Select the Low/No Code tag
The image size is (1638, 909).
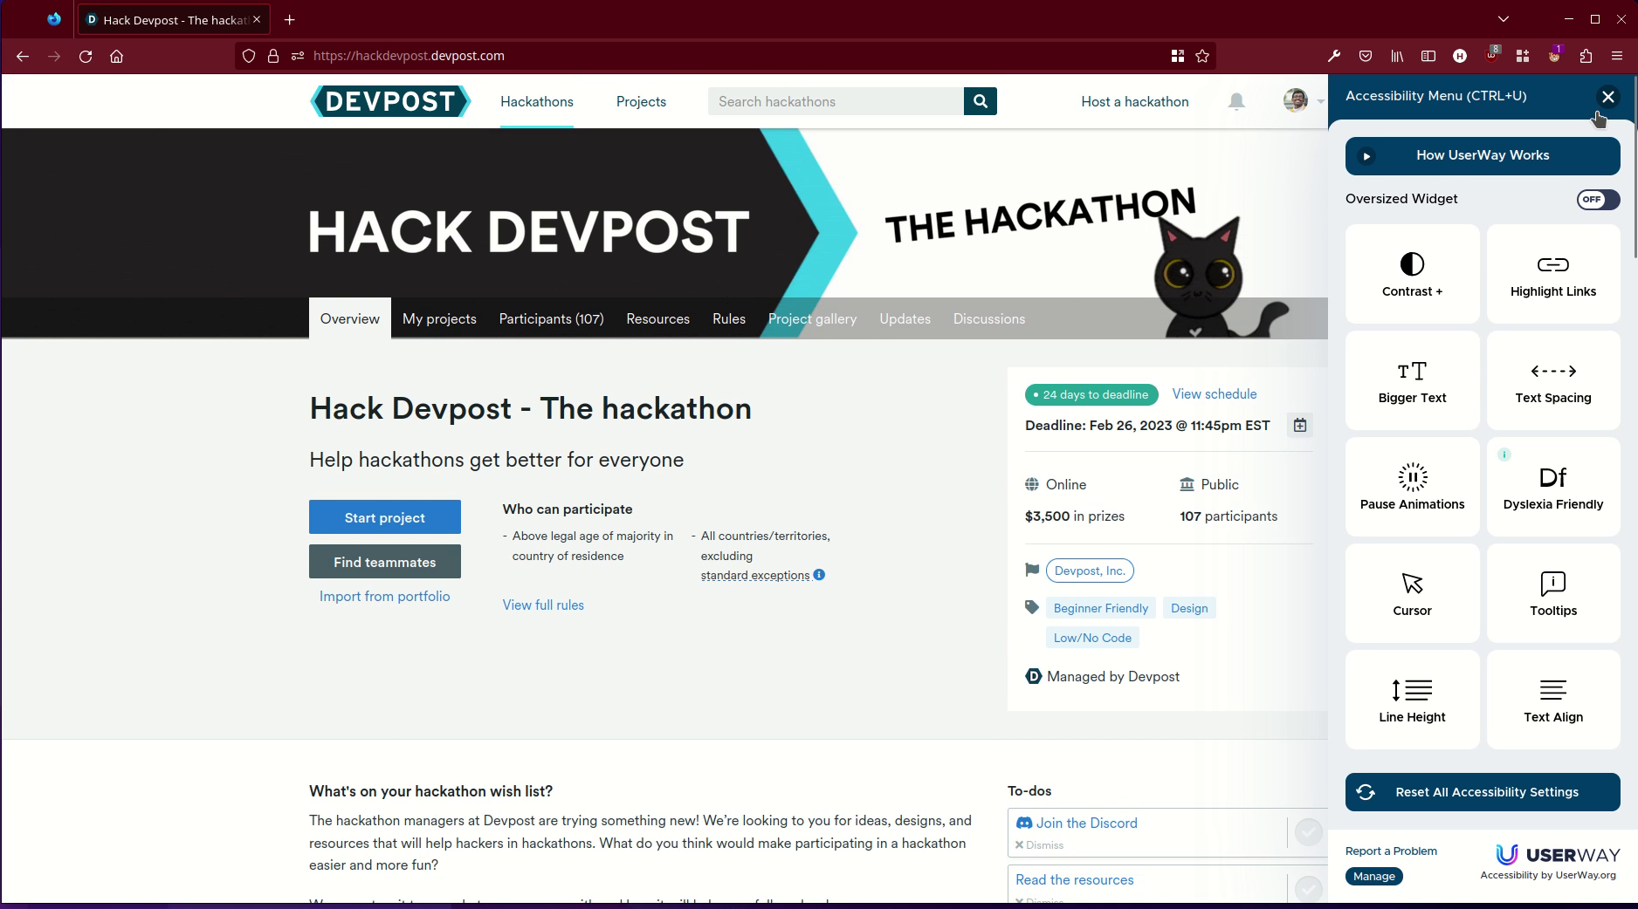click(x=1092, y=638)
